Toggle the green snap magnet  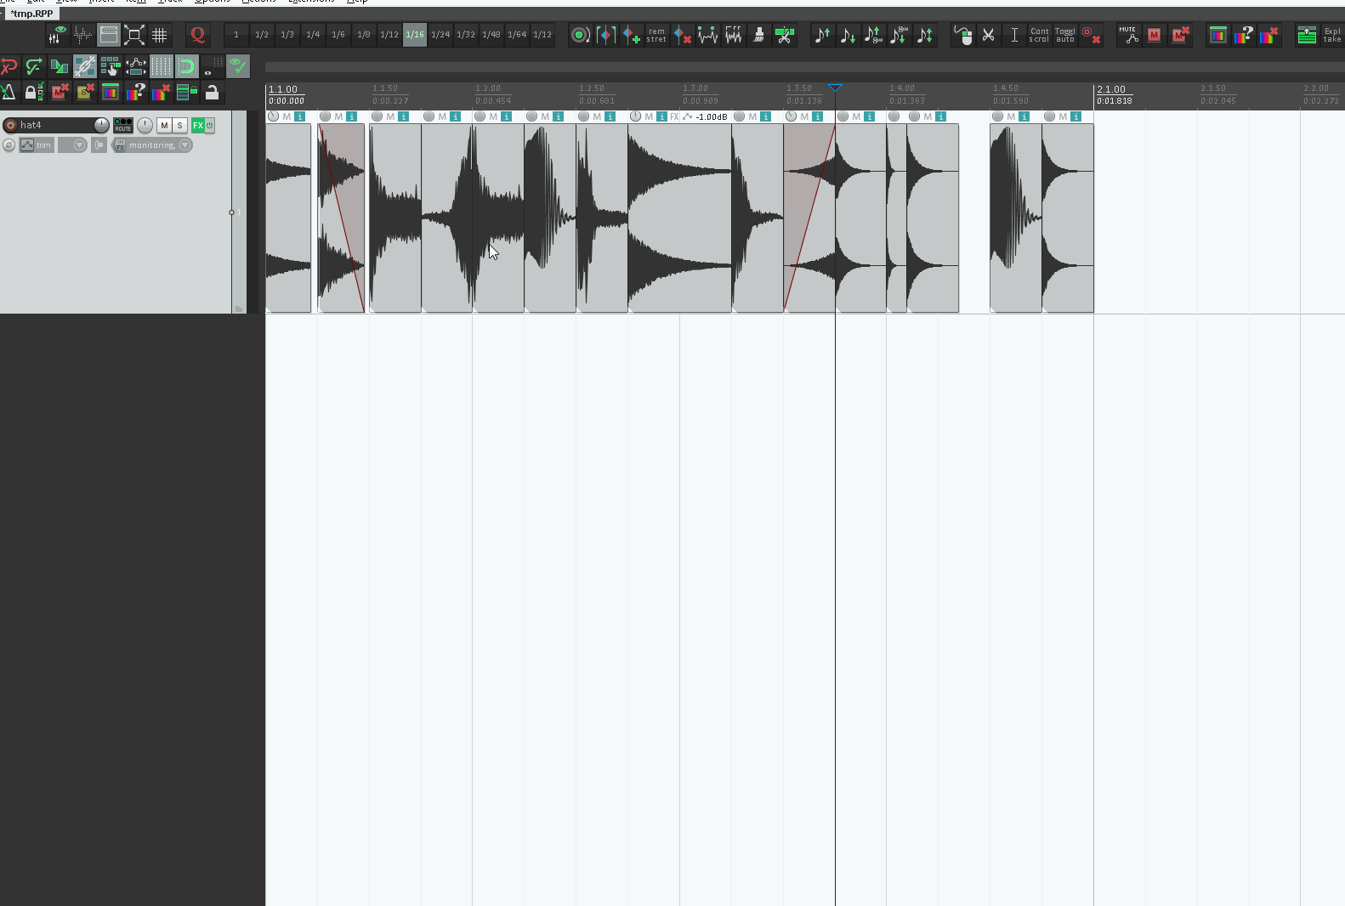tap(187, 66)
